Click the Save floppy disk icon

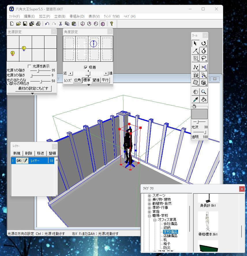[x=25, y=24]
